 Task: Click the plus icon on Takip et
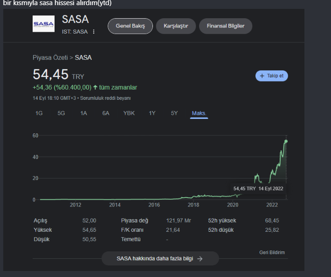(262, 76)
